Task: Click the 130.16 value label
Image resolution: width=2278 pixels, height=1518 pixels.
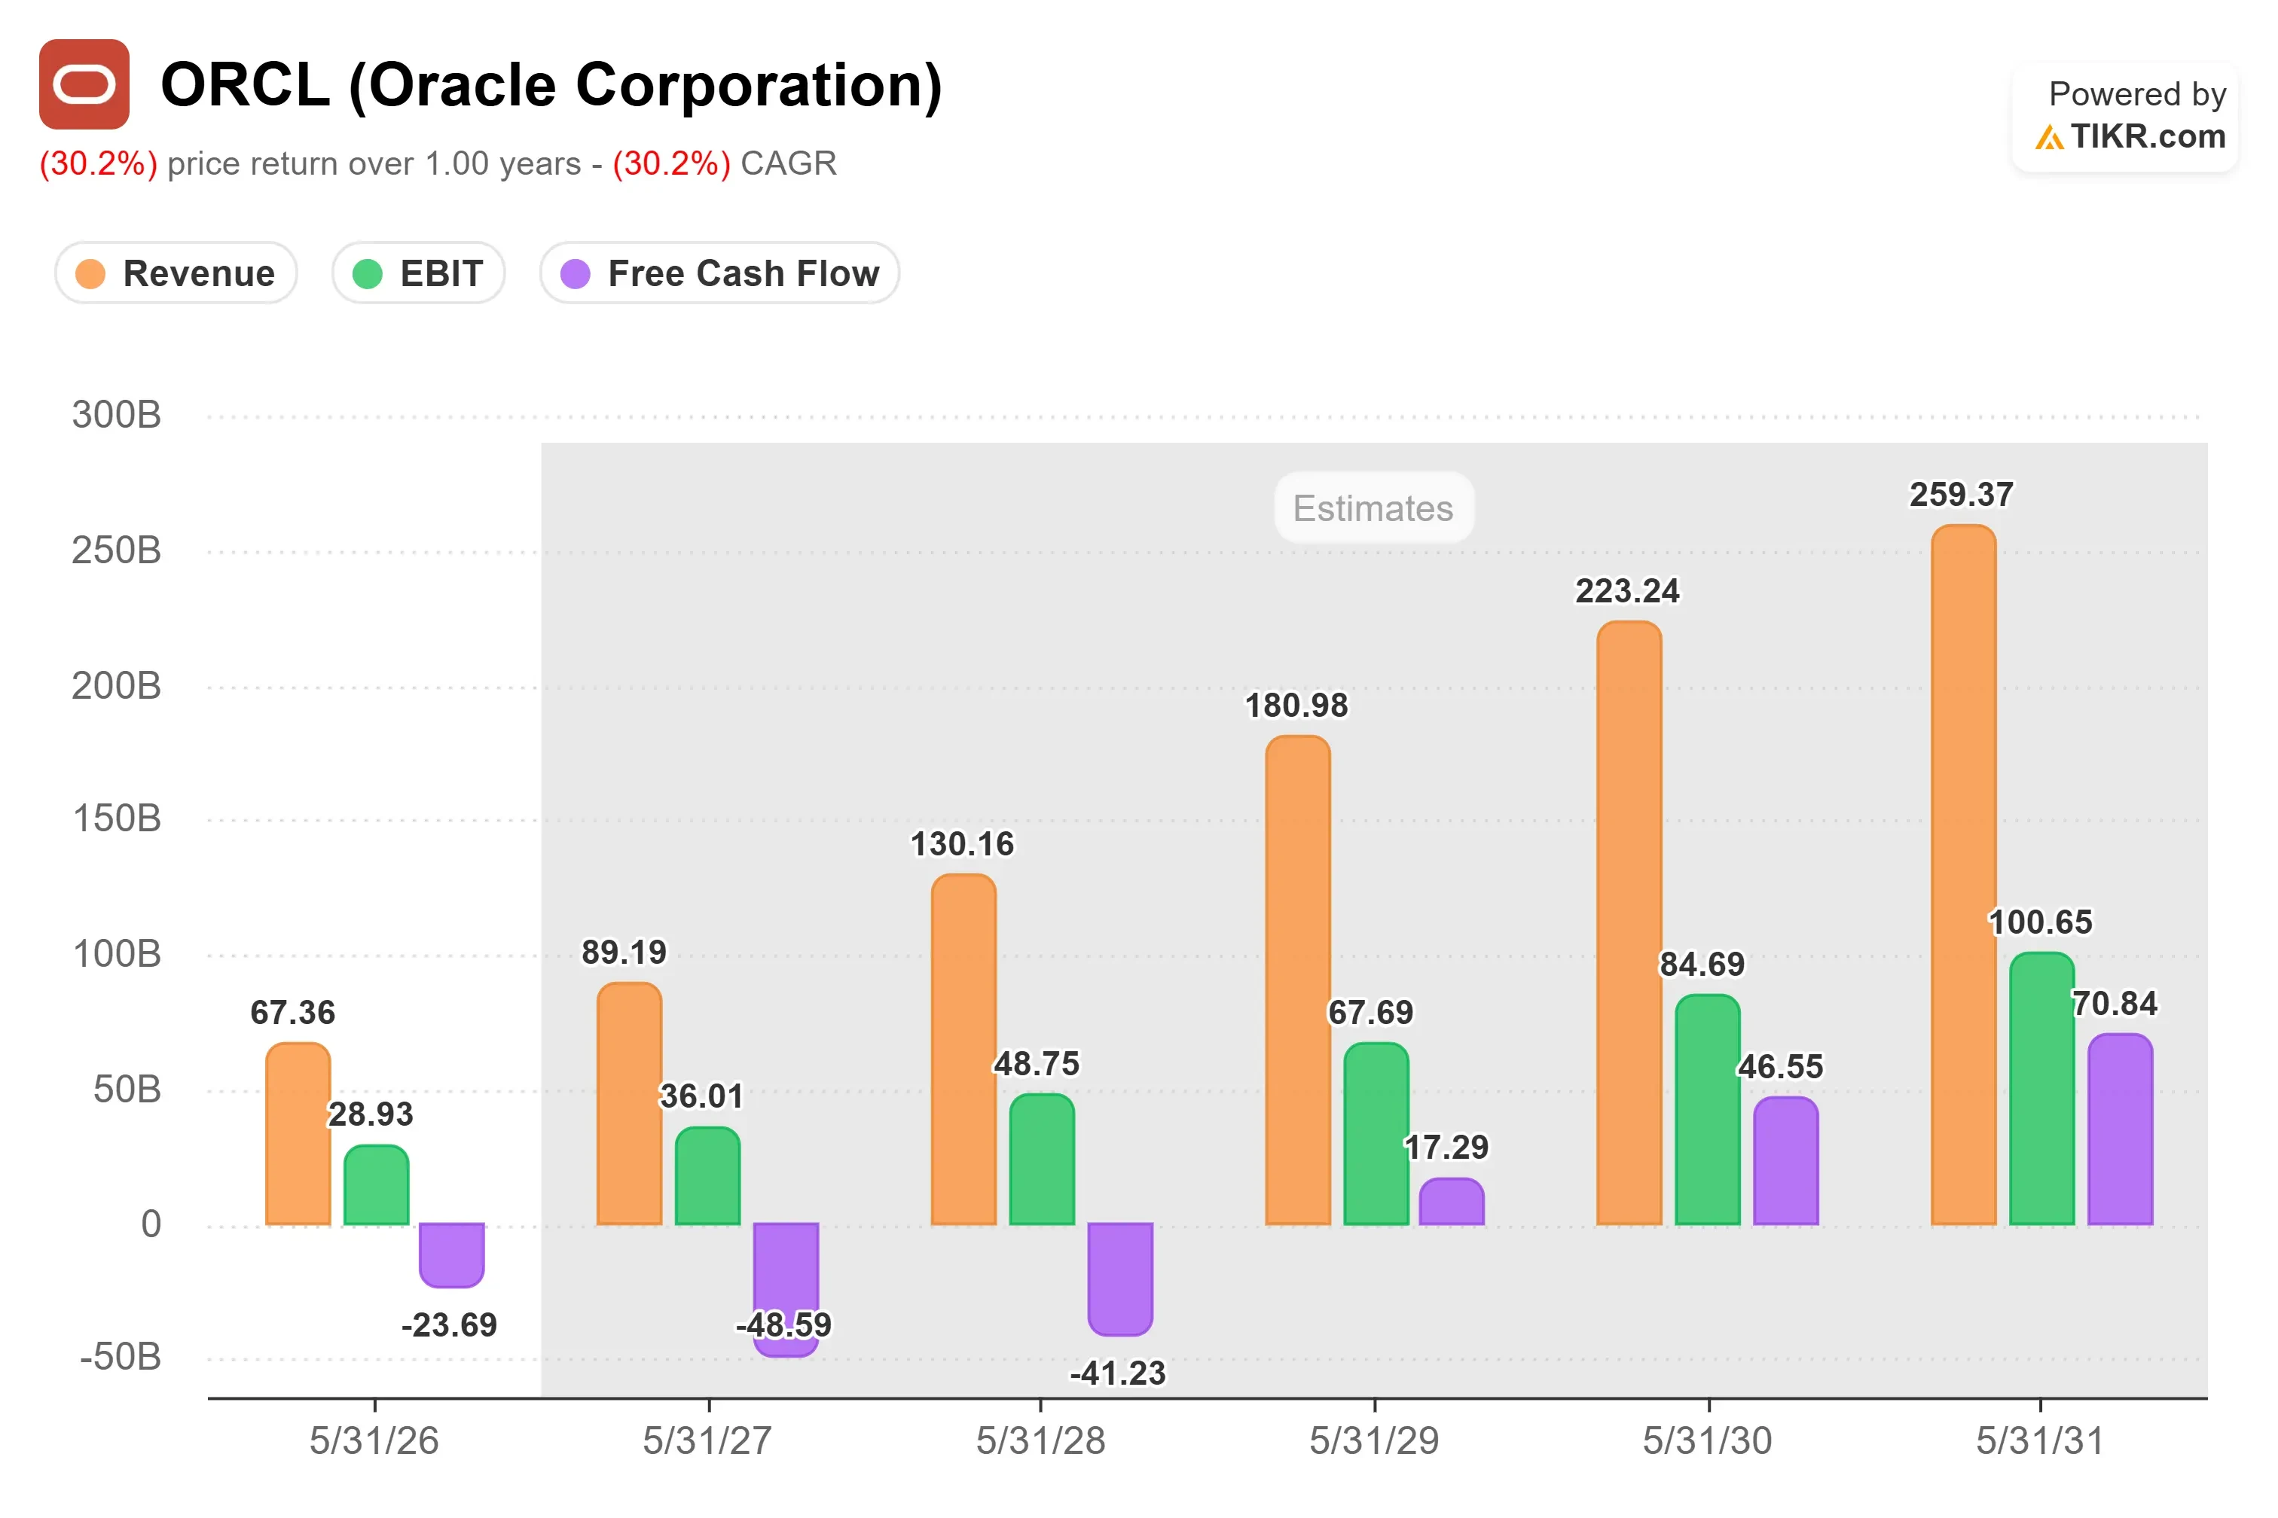Action: 962,844
